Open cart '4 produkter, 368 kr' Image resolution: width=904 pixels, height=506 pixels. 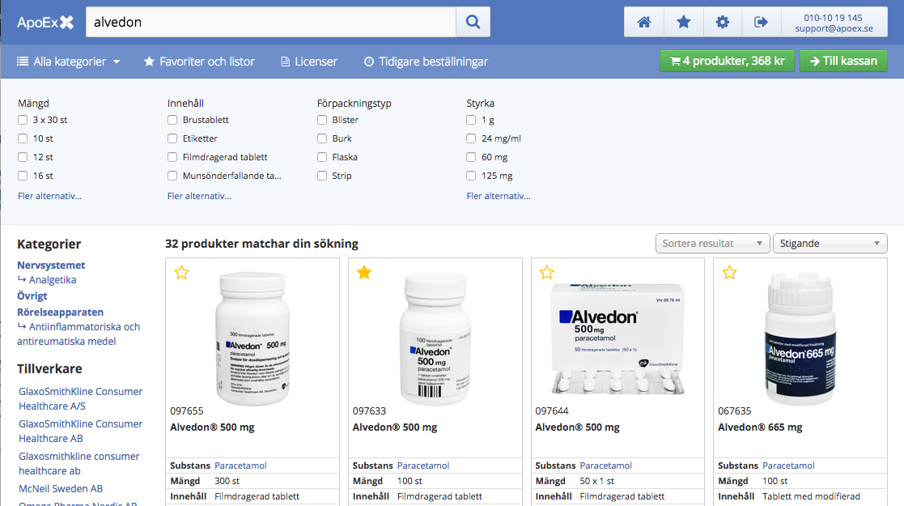point(727,61)
